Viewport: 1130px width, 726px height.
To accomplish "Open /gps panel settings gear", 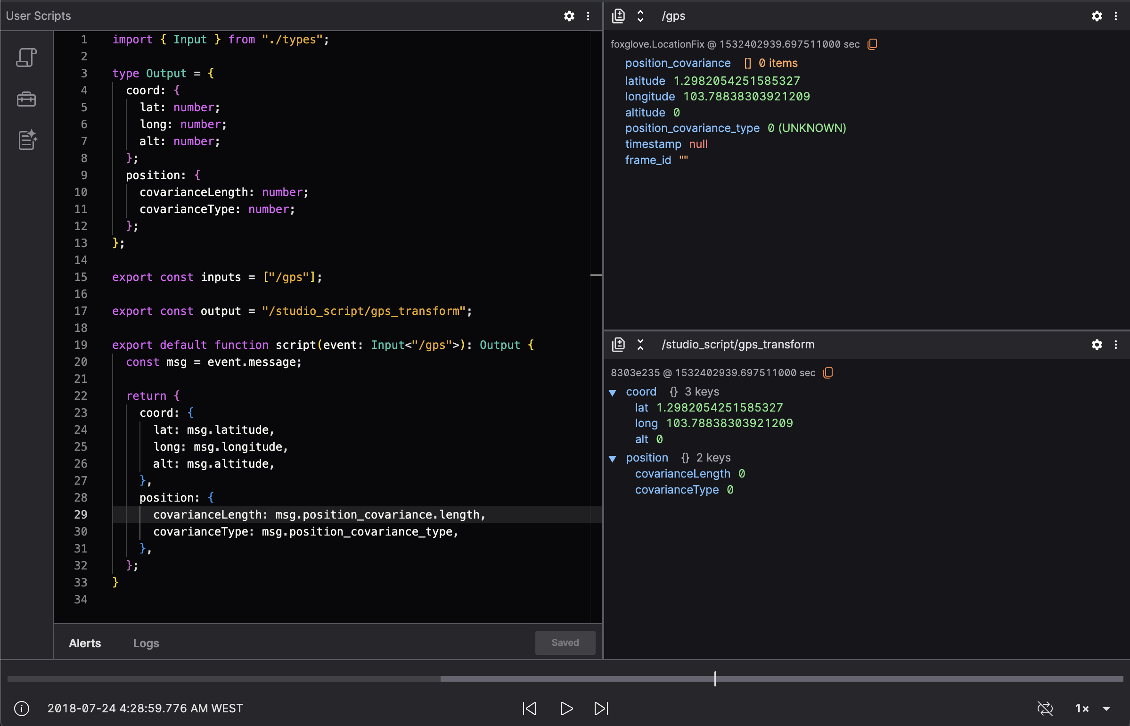I will coord(1097,16).
